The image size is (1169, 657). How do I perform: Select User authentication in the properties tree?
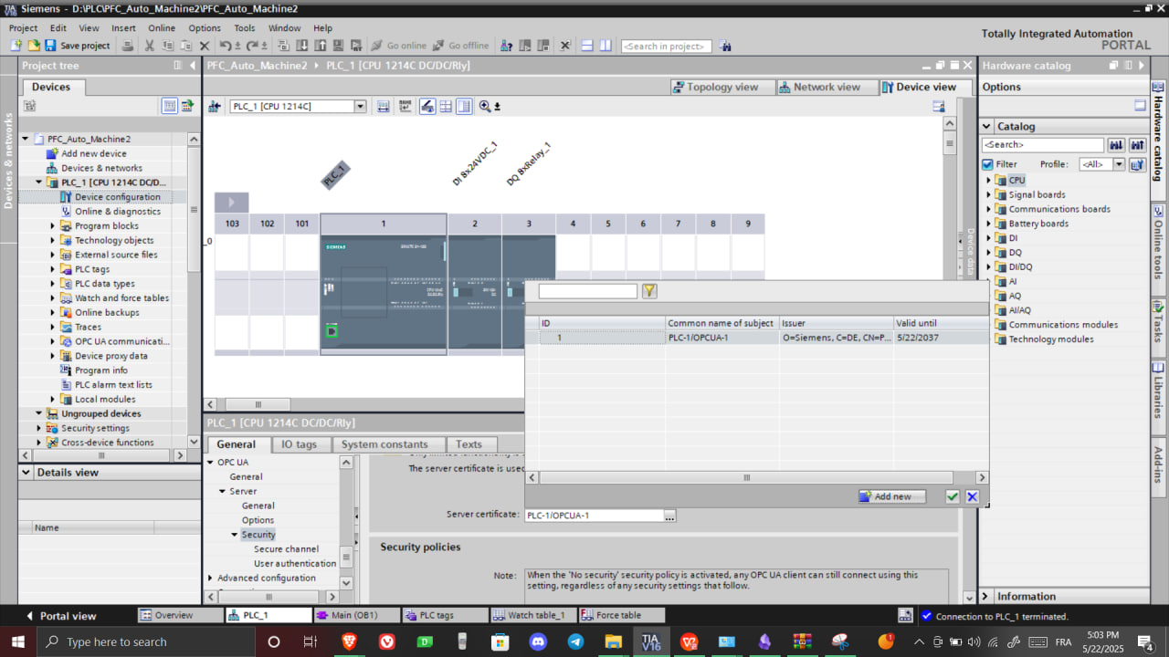point(295,564)
